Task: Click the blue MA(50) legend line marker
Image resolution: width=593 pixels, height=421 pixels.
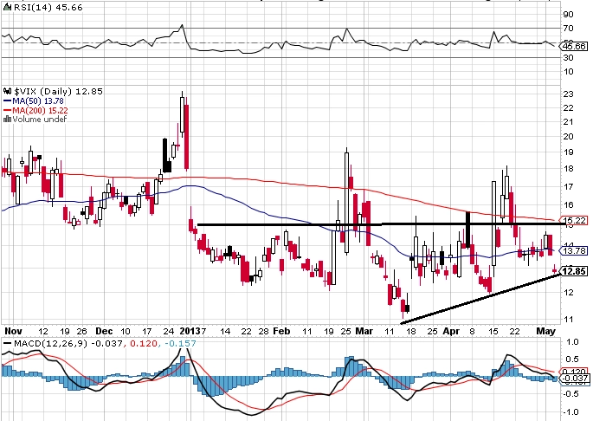Action: click(8, 101)
